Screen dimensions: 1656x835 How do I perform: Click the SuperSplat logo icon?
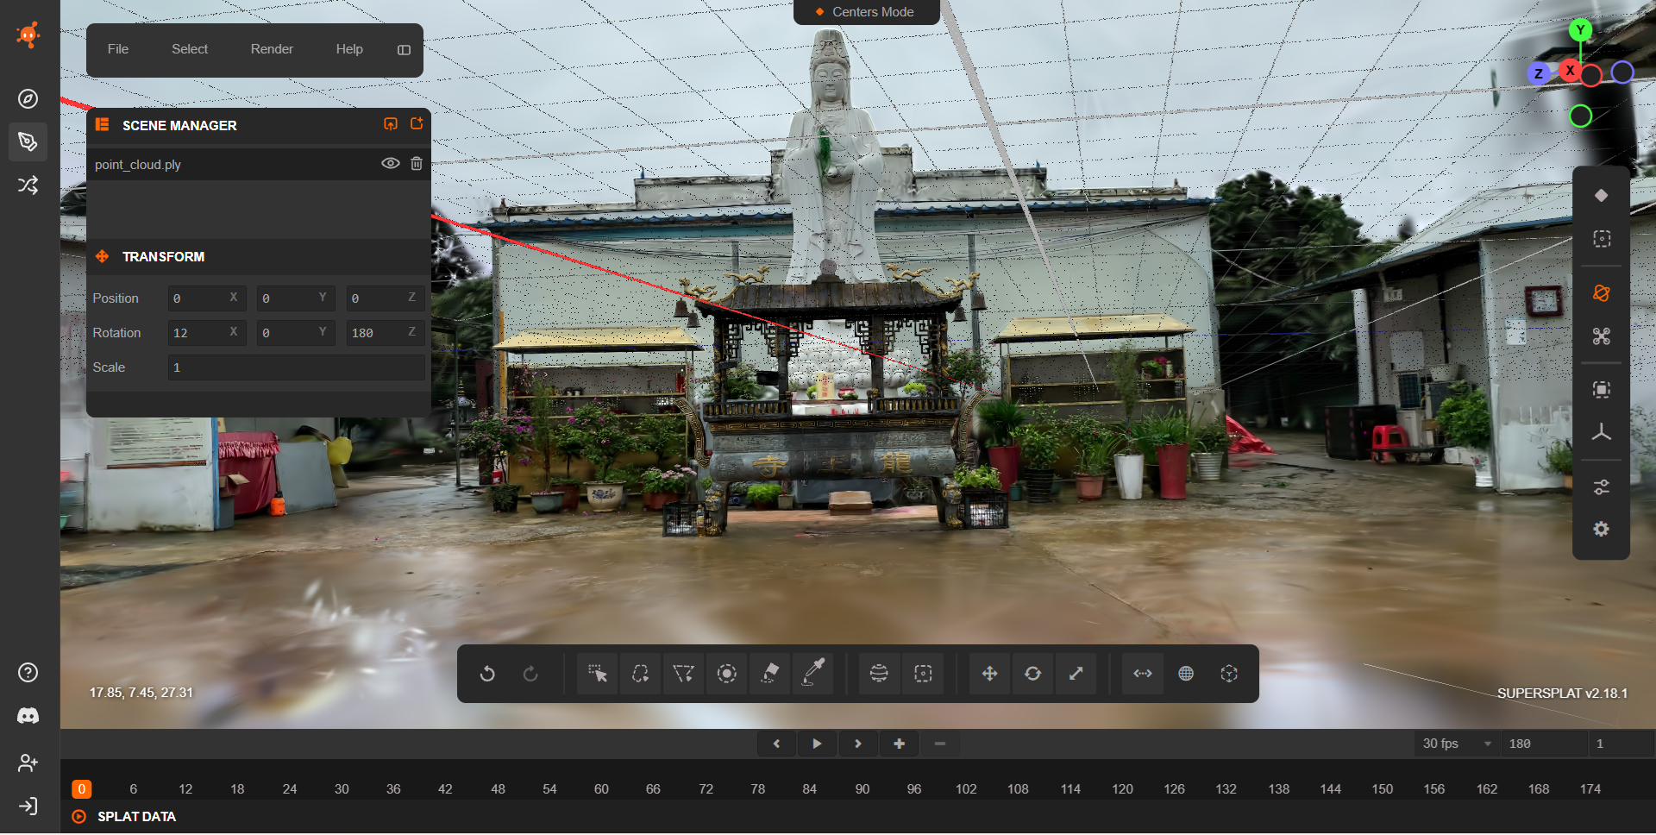click(x=28, y=35)
